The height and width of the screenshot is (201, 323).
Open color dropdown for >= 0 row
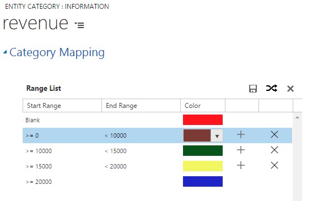point(217,135)
